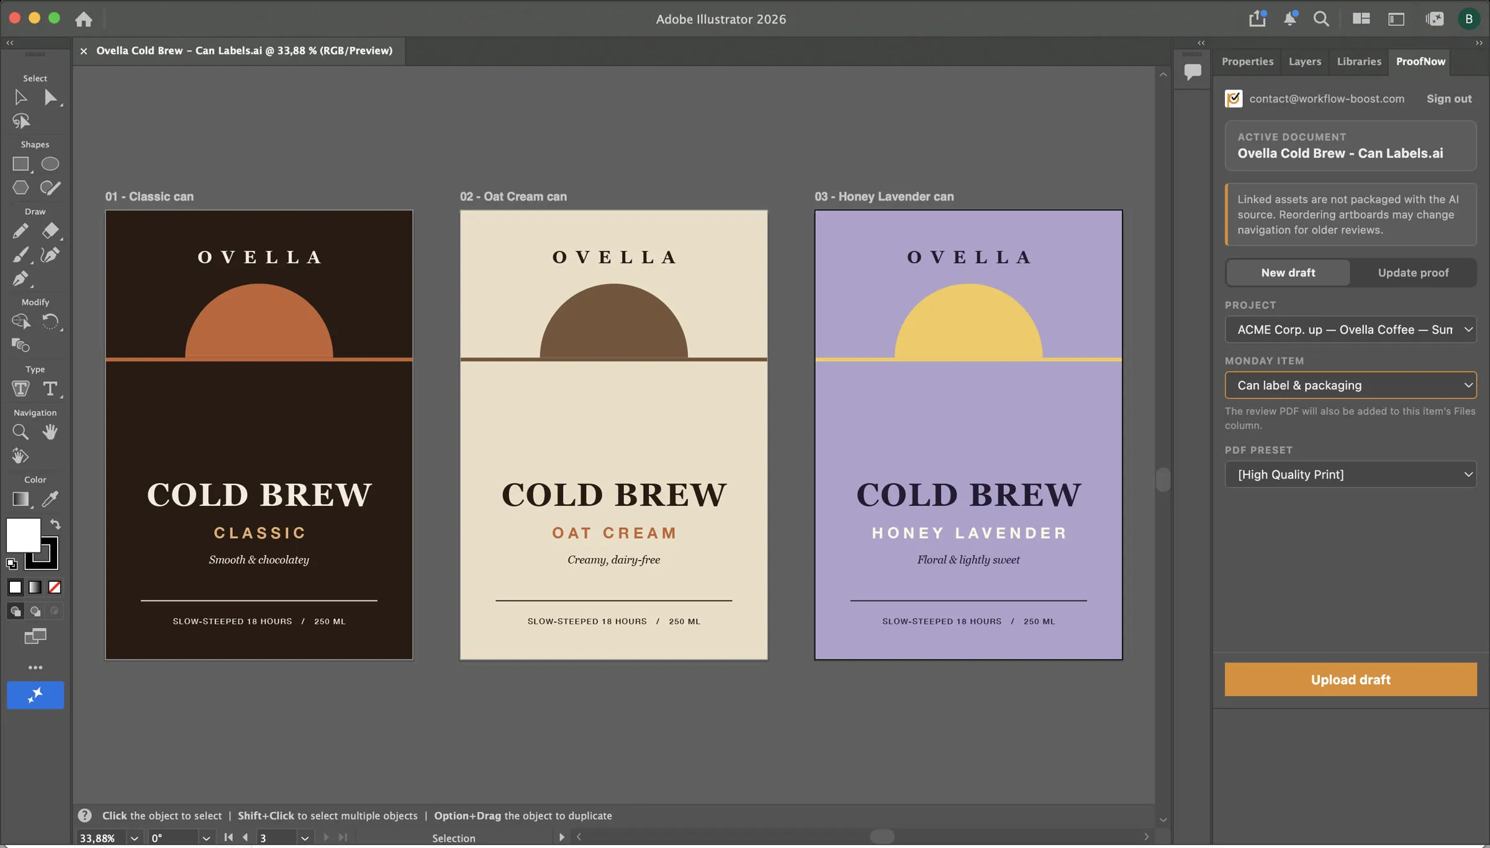Viewport: 1490px width, 848px height.
Task: Select the Gradient tool
Action: (x=20, y=499)
